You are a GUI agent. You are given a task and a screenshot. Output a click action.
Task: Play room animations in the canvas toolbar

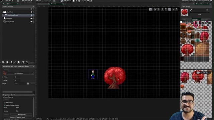pos(173,9)
